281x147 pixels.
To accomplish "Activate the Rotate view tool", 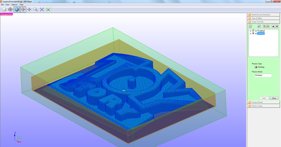I will point(23,10).
